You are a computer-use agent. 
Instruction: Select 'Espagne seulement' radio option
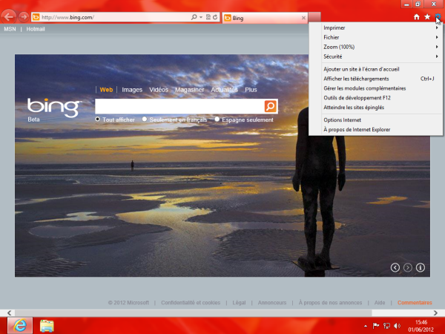[217, 119]
